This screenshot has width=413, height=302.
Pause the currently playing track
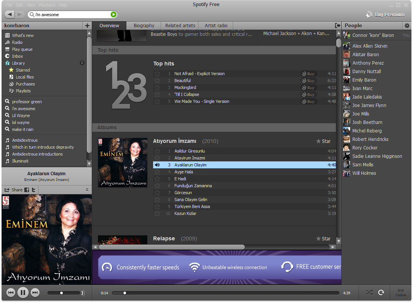coord(23,293)
